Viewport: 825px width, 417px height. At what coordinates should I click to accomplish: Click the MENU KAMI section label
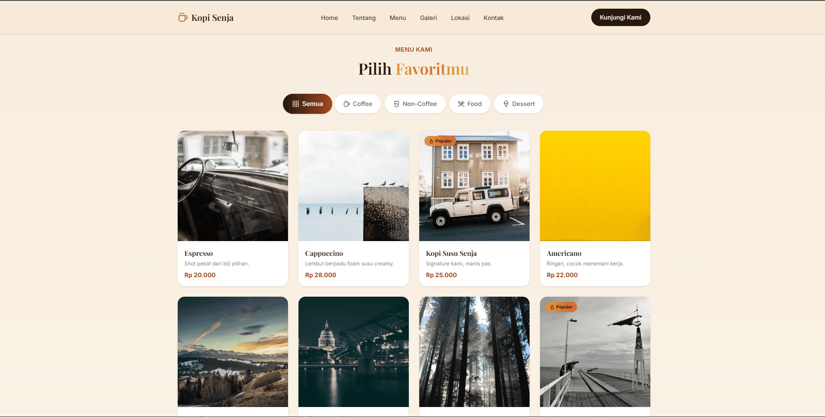414,50
